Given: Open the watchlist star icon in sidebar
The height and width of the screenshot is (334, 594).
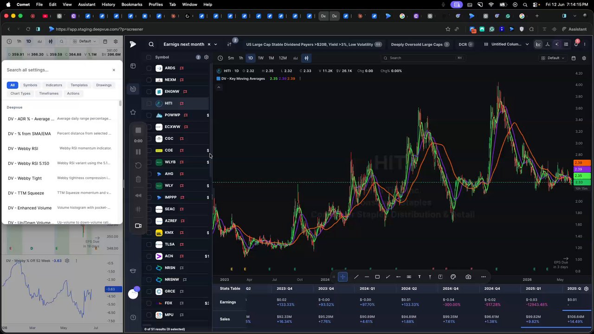Looking at the screenshot, I should pos(133,112).
